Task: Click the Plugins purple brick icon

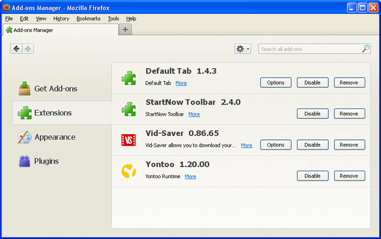Action: [24, 161]
